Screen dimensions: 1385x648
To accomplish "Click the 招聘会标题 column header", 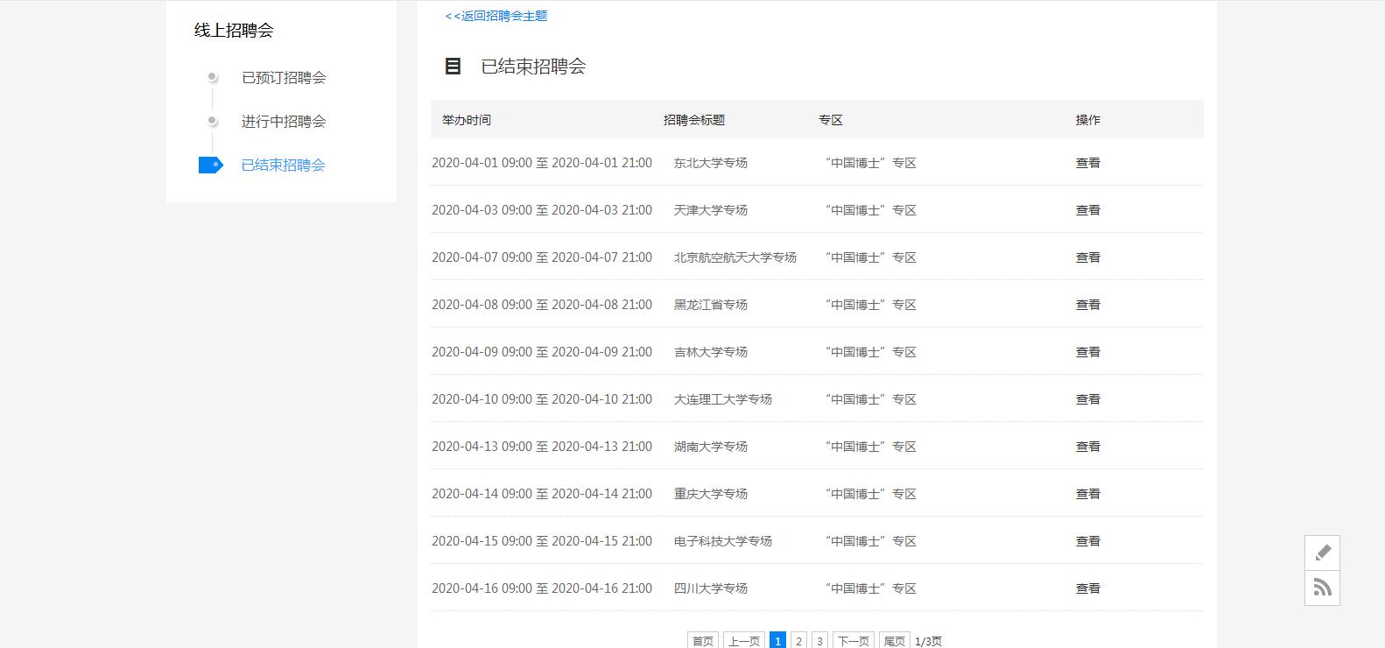I will (x=694, y=120).
